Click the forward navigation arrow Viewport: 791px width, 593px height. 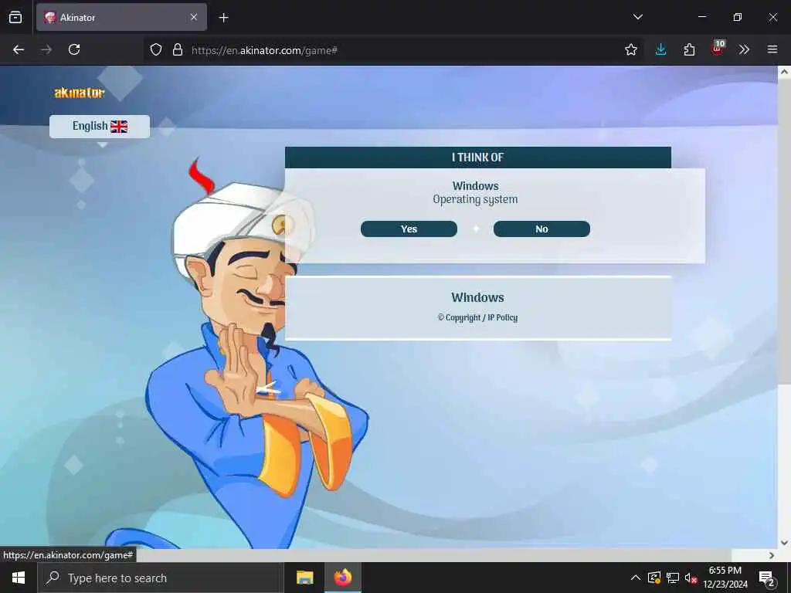[x=46, y=49]
